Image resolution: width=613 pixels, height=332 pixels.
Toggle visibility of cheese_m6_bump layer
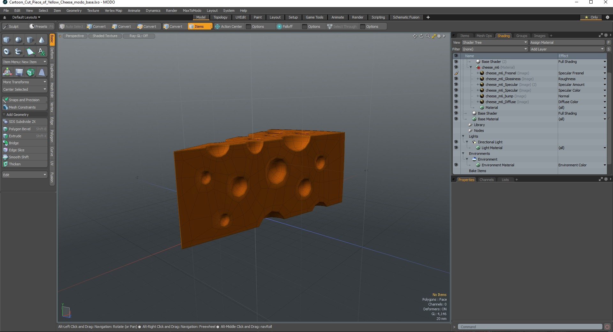[x=456, y=96]
